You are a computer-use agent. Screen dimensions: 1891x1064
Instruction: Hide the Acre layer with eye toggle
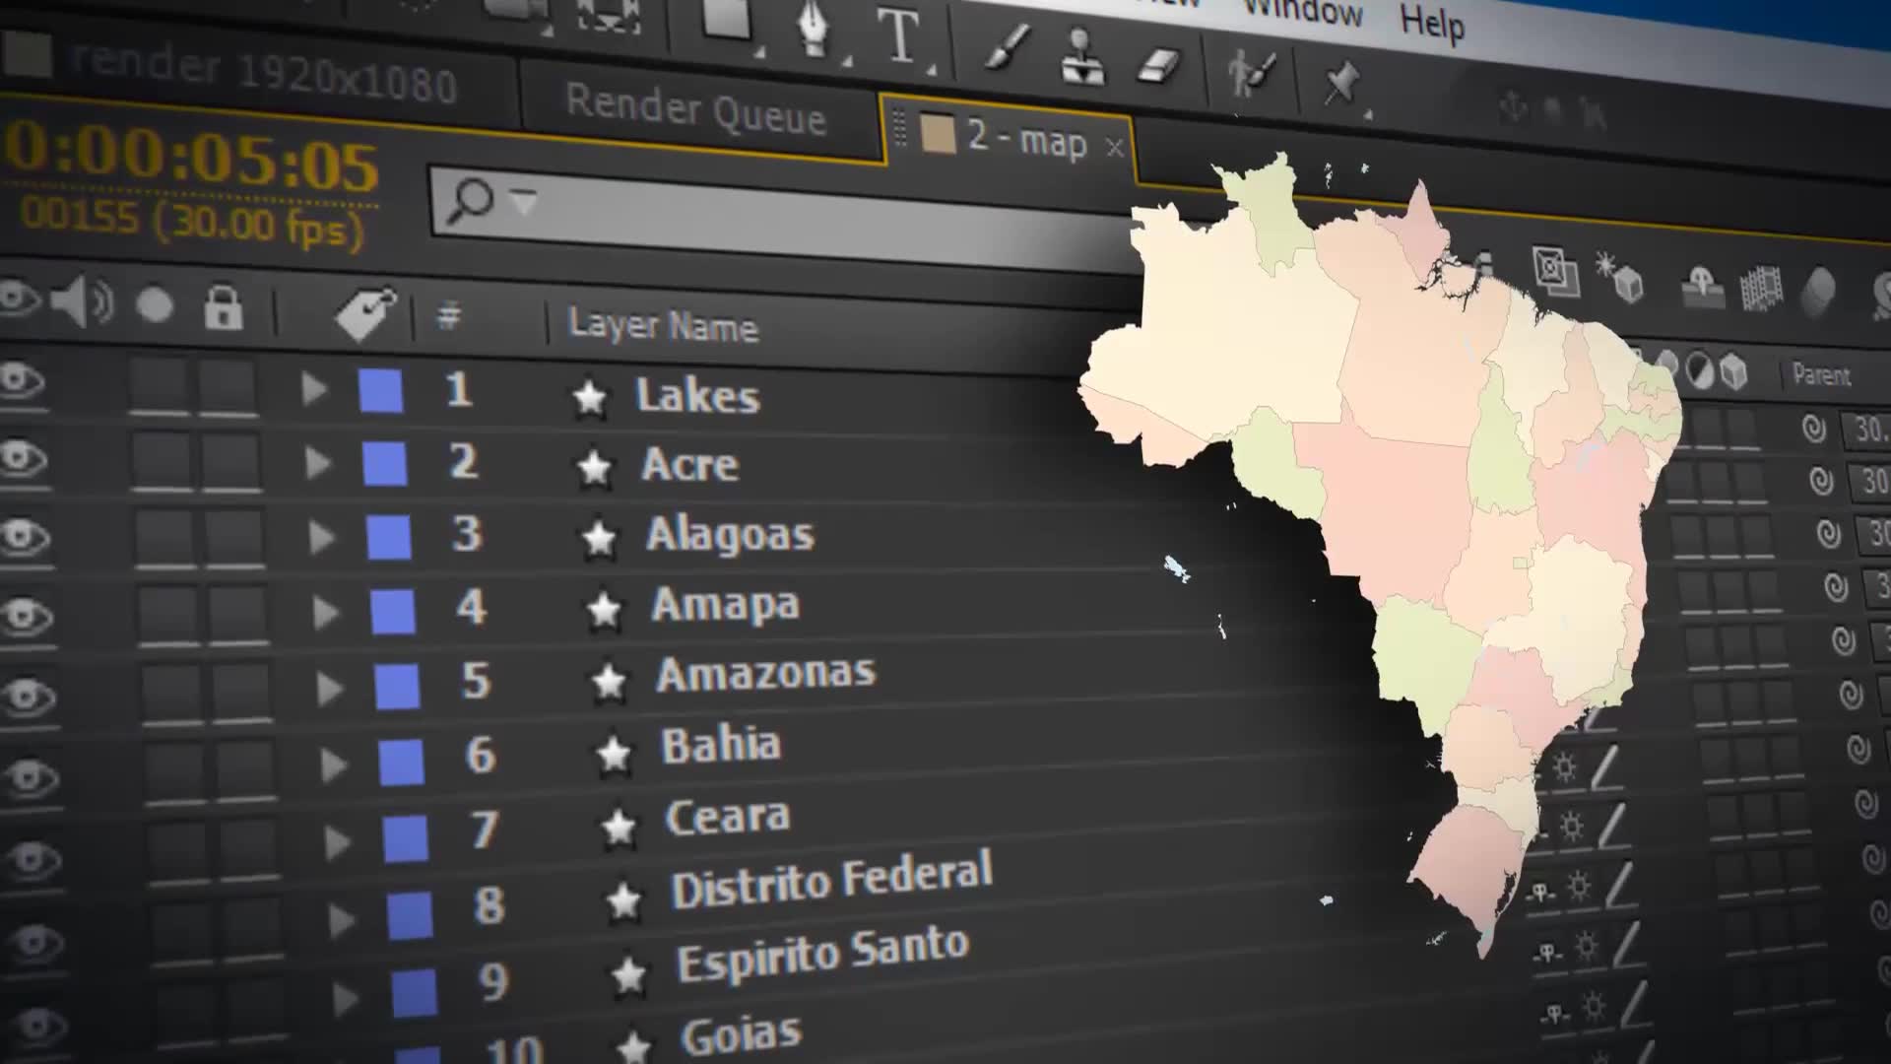click(x=24, y=458)
